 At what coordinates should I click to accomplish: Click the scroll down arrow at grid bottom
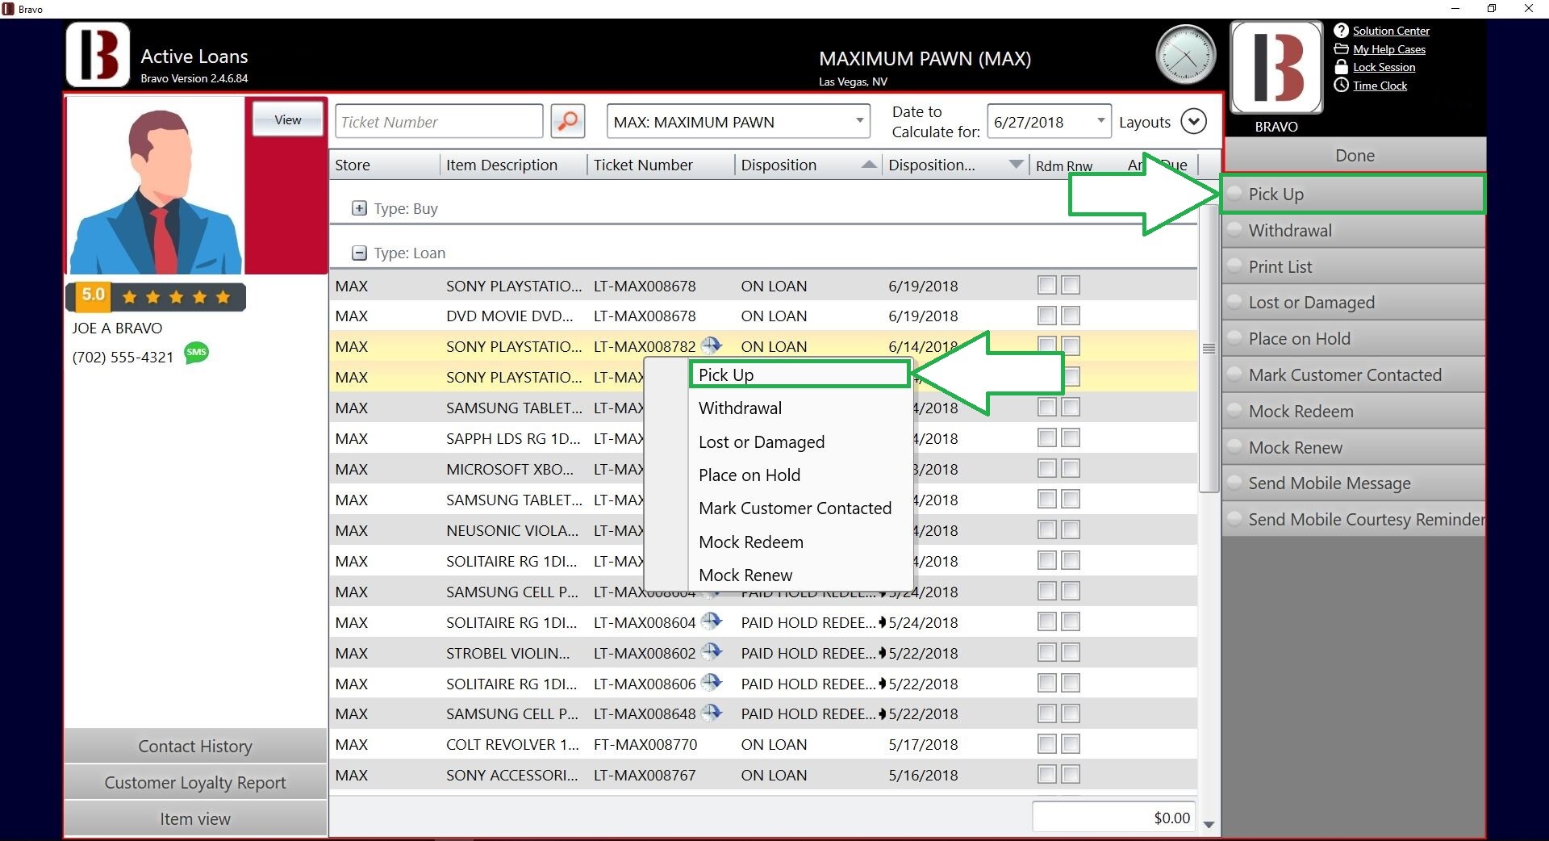(x=1209, y=824)
